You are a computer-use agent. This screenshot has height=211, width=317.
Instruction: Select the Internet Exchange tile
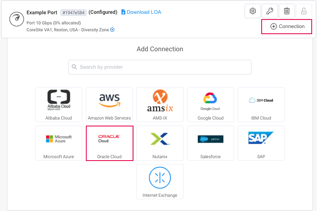pos(160,182)
